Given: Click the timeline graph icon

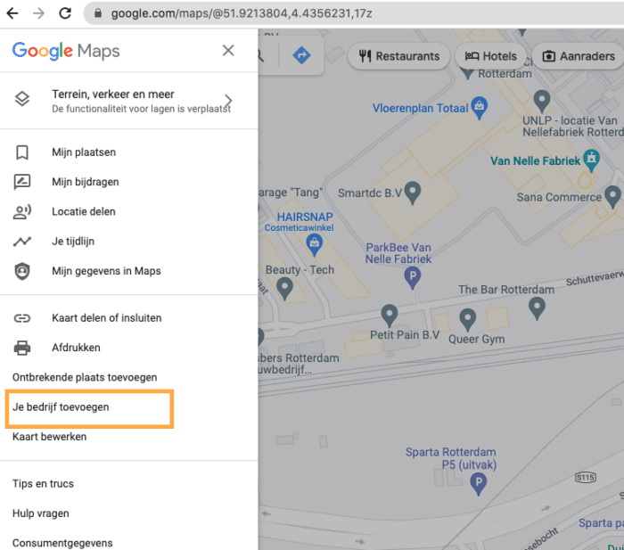Looking at the screenshot, I should pos(22,242).
